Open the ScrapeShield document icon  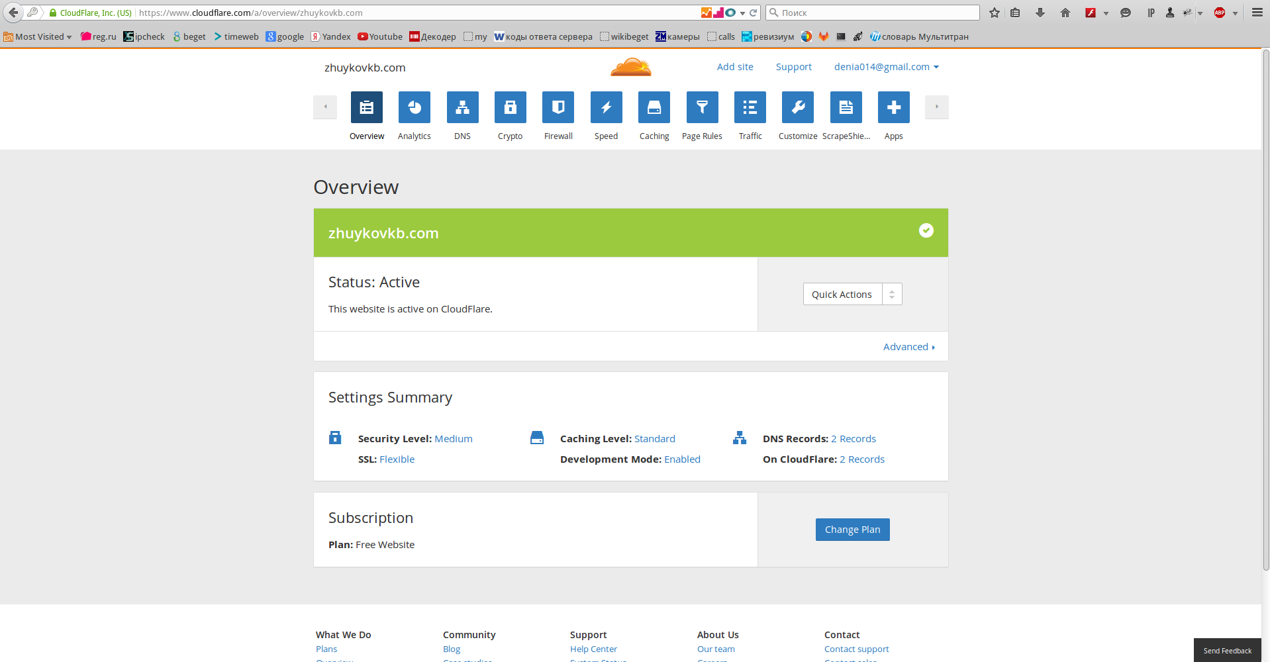click(x=846, y=107)
